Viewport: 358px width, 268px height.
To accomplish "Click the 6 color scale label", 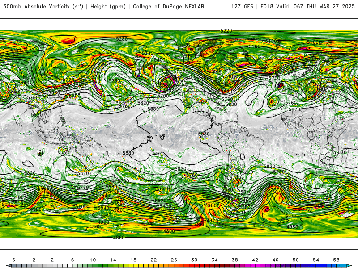I will click(72, 260).
